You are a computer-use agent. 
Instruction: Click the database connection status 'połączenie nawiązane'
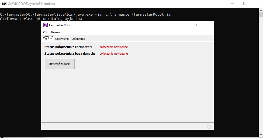[x=113, y=54]
